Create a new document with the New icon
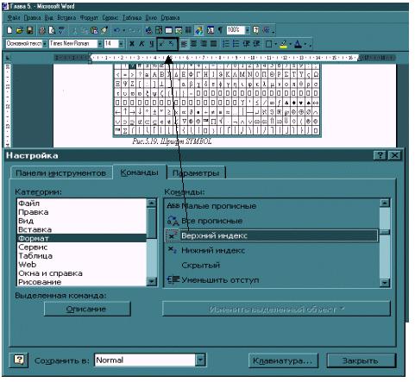The image size is (415, 382). (x=9, y=30)
